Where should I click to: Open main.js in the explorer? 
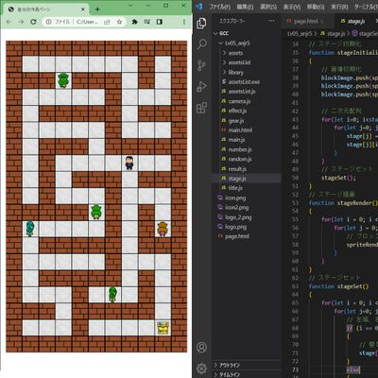coord(236,140)
